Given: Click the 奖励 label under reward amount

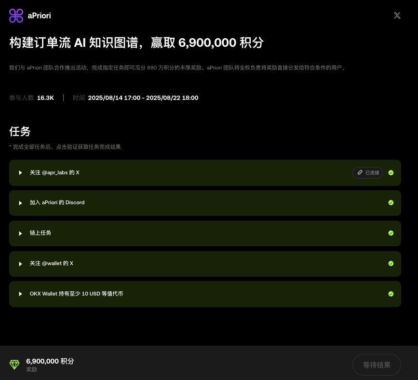Looking at the screenshot, I should (31, 369).
